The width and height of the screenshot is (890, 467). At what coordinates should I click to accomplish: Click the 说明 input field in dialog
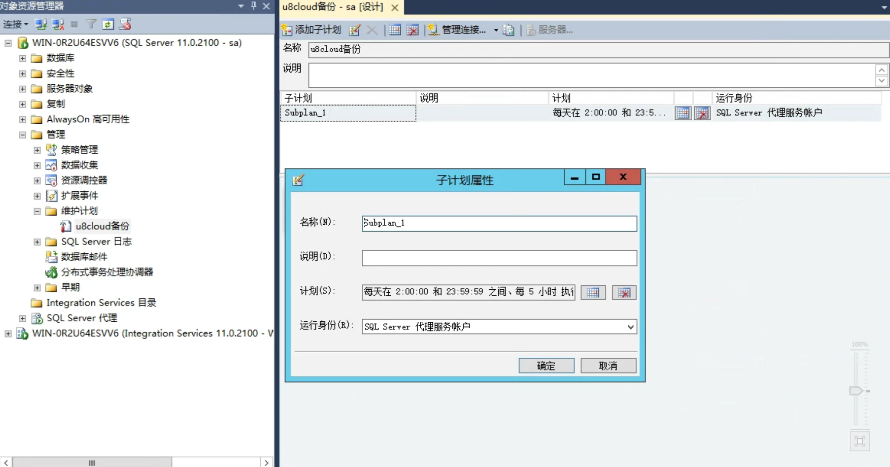click(499, 258)
